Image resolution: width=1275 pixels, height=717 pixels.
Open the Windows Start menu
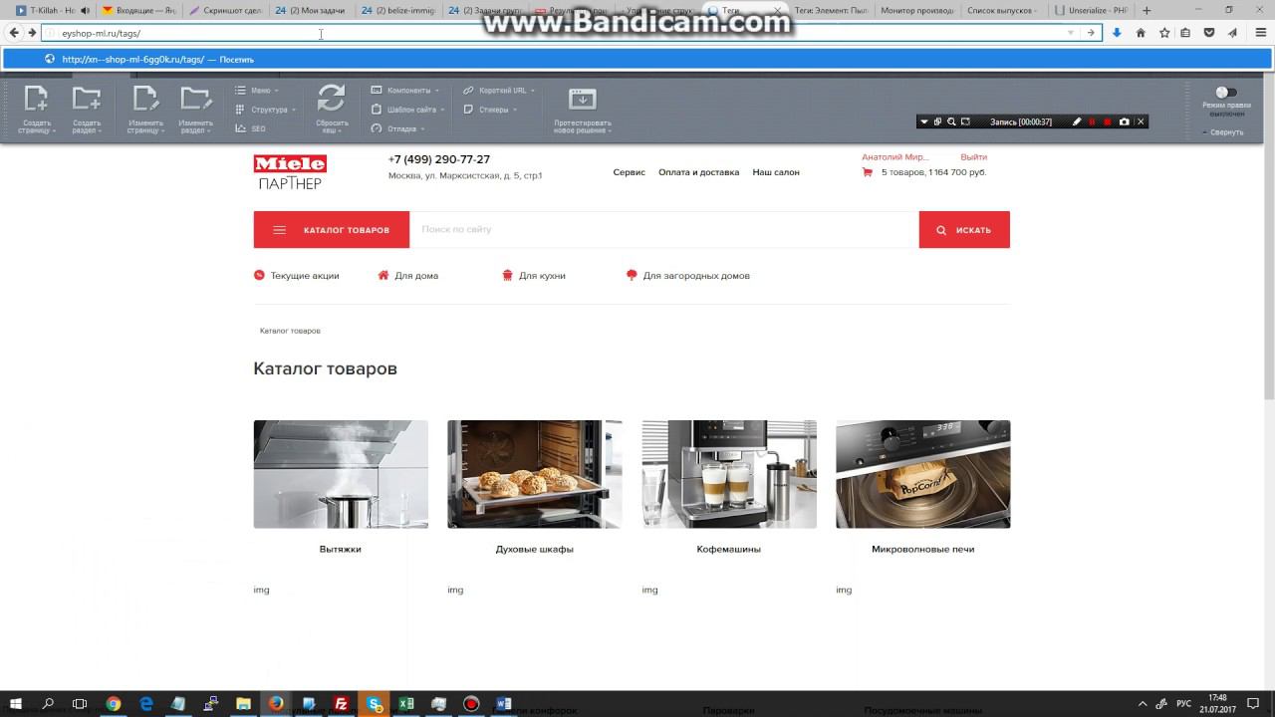click(16, 704)
